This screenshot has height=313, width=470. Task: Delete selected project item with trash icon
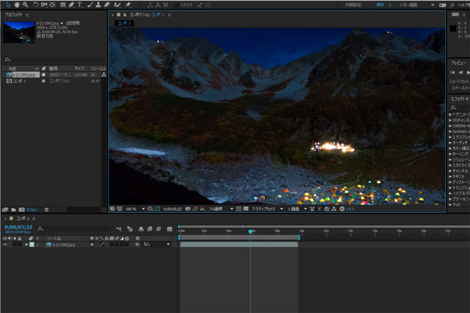(46, 210)
